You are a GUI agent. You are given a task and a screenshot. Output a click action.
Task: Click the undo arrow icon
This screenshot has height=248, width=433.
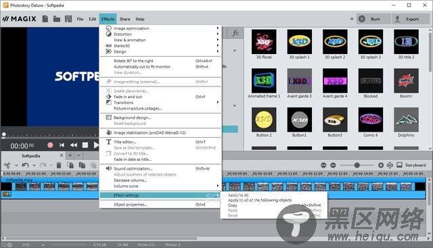pyautogui.click(x=26, y=166)
